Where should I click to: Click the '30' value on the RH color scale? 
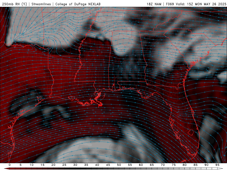pos(75,165)
